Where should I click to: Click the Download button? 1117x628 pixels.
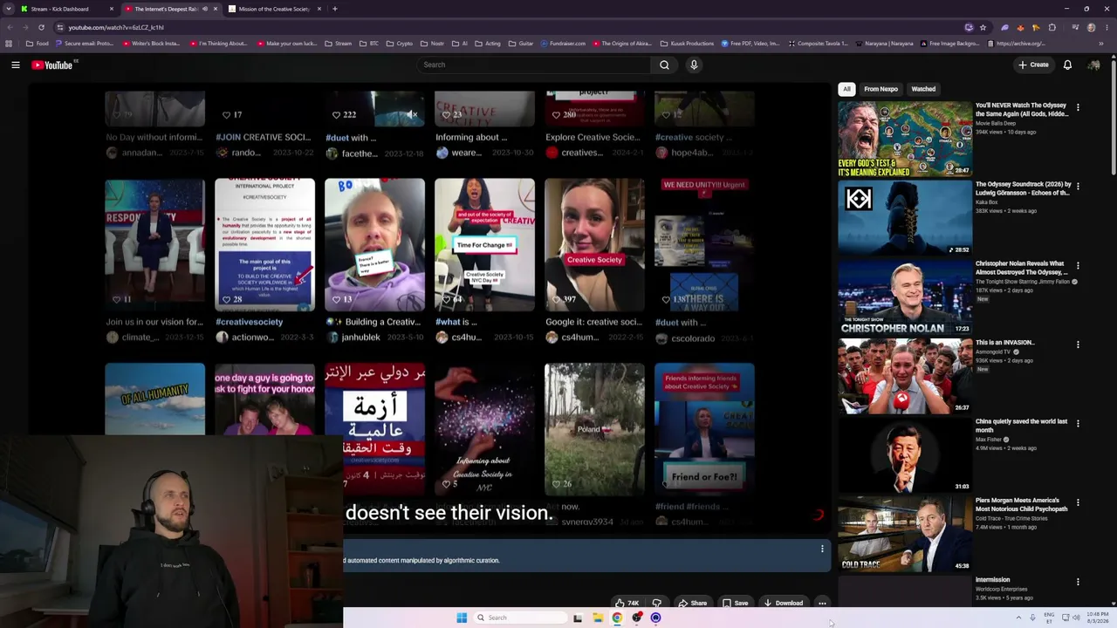tap(783, 603)
